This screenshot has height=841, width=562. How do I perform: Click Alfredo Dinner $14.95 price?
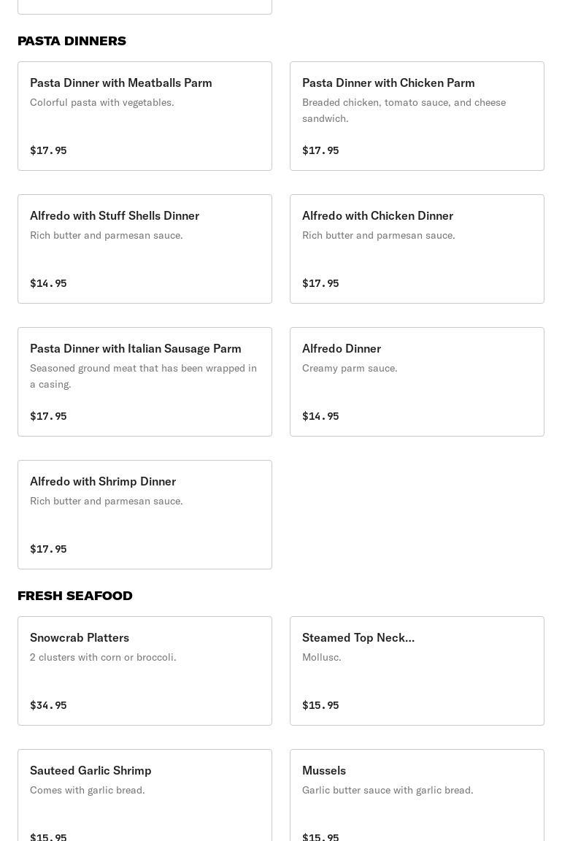point(320,416)
